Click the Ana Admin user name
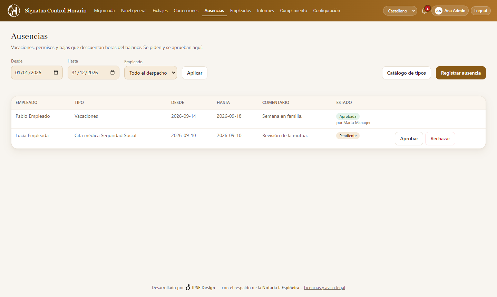Viewport: 497px width, 297px height. 455,11
